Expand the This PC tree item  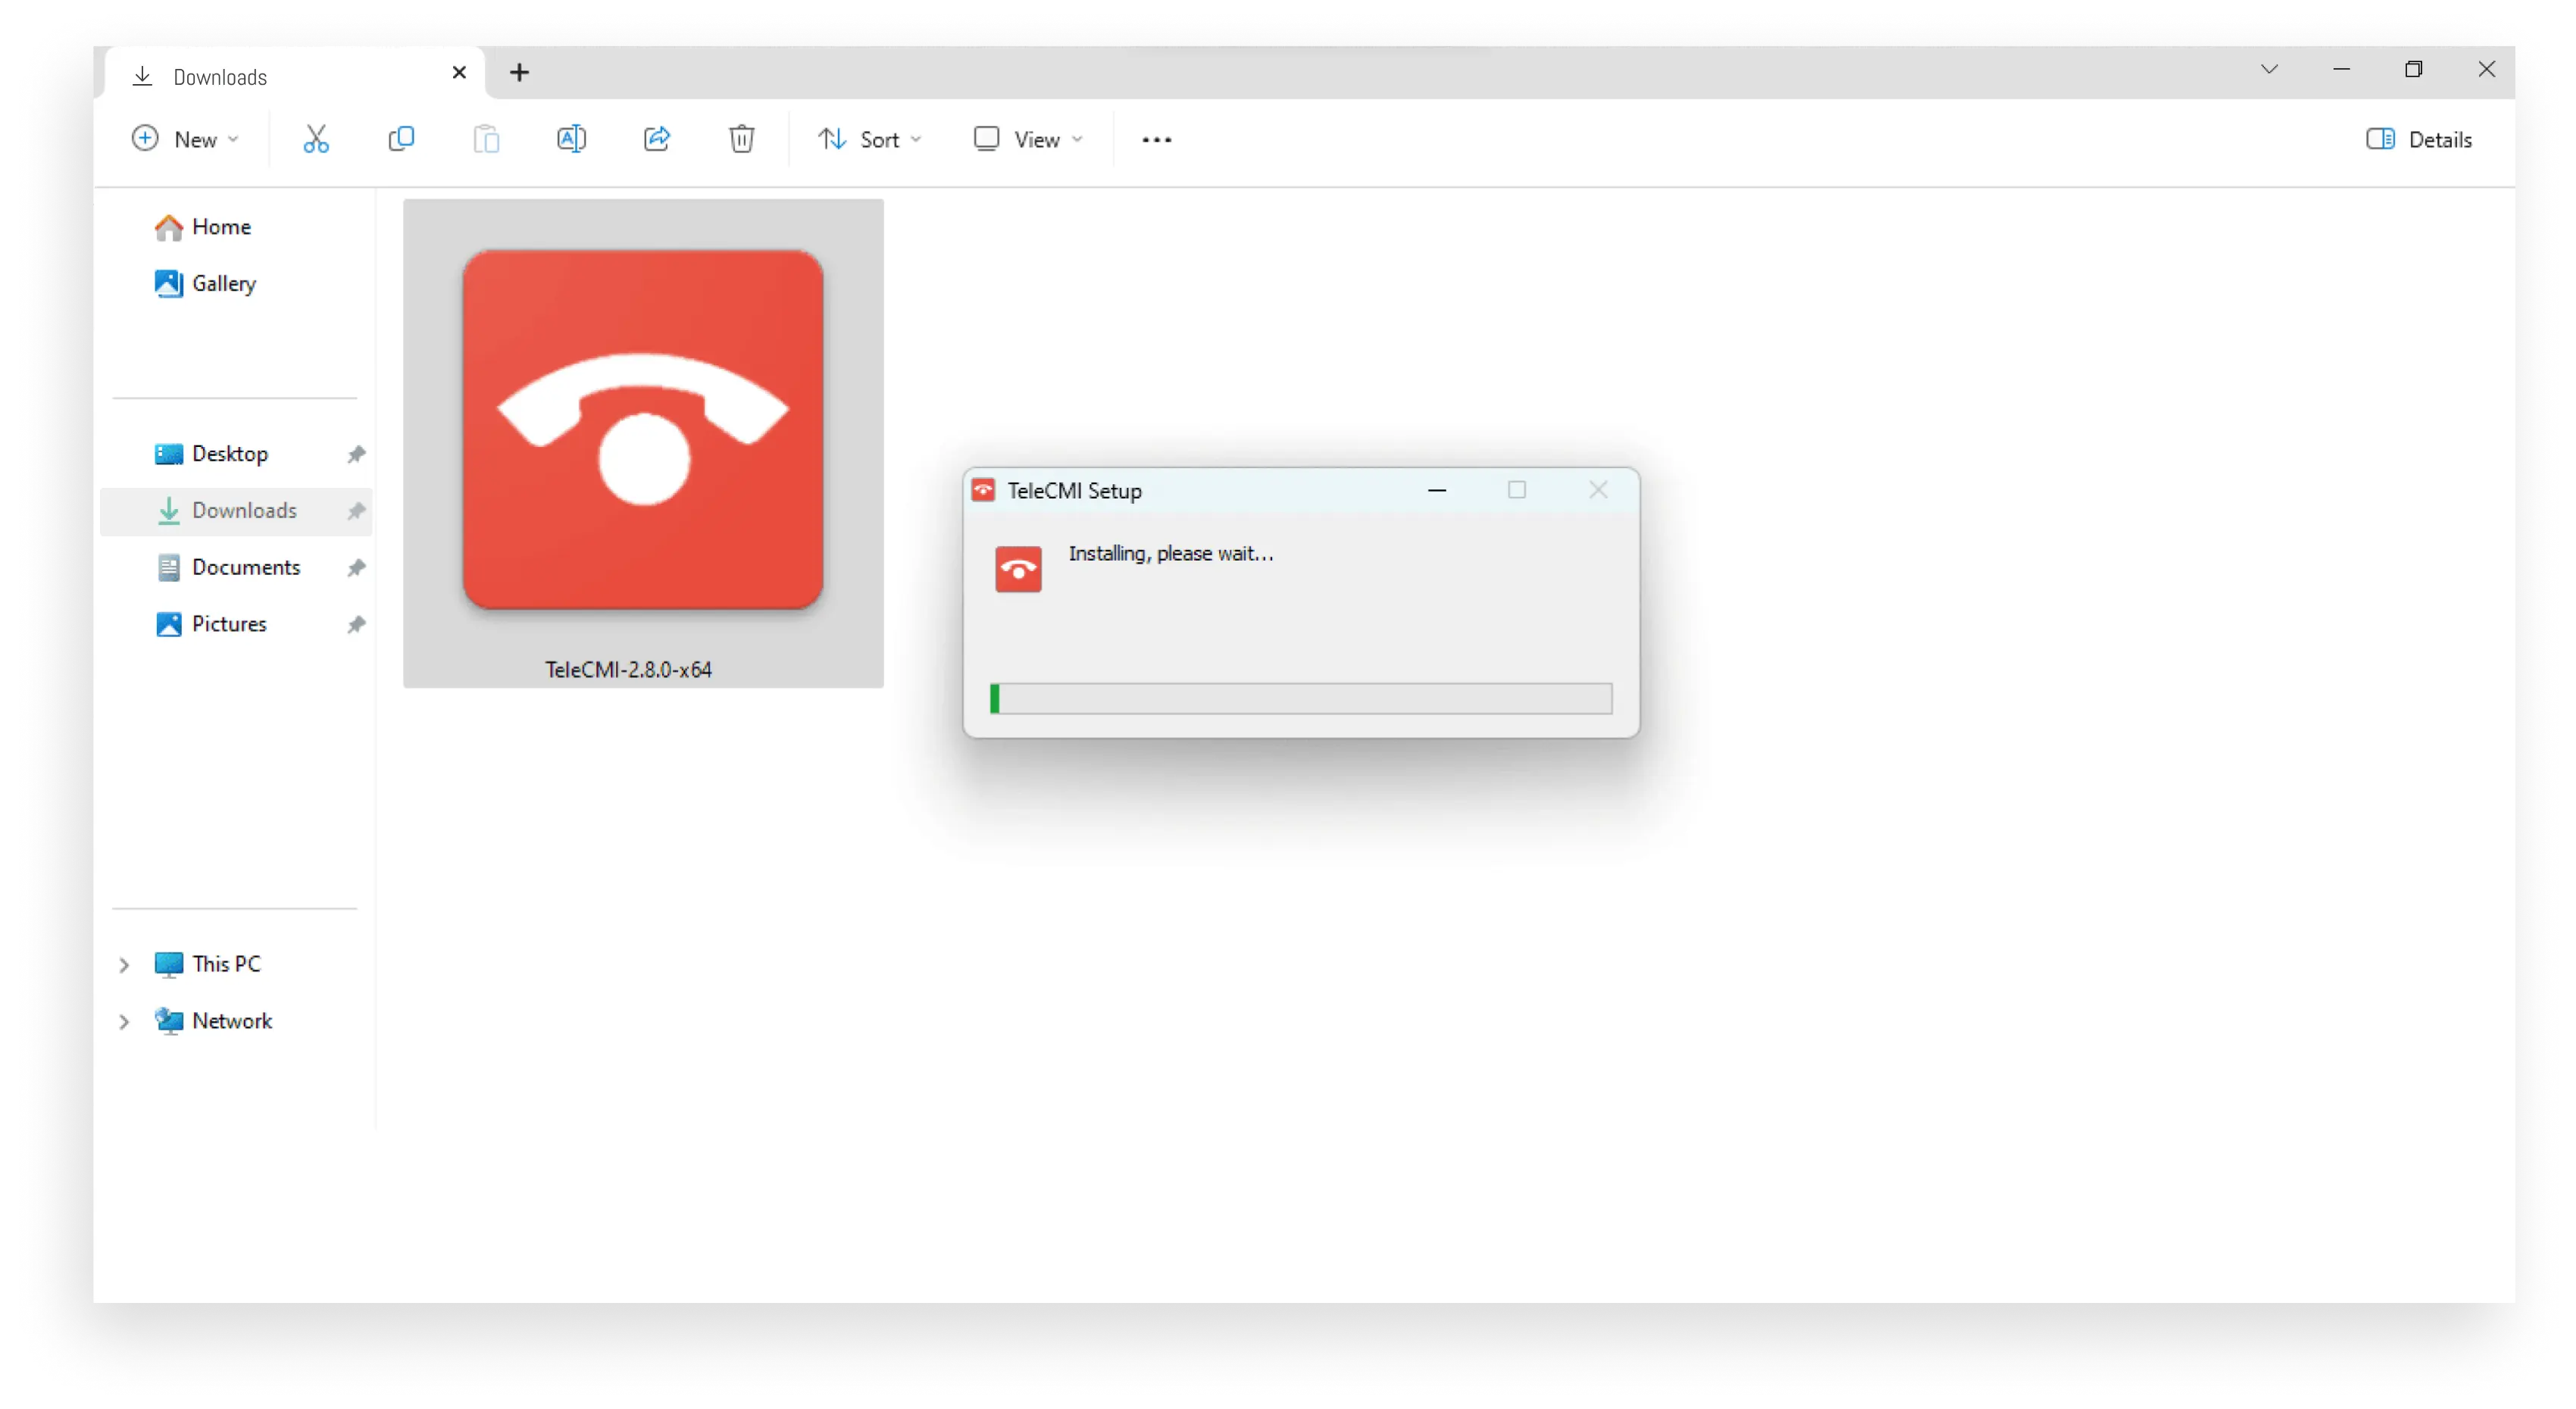pos(123,963)
